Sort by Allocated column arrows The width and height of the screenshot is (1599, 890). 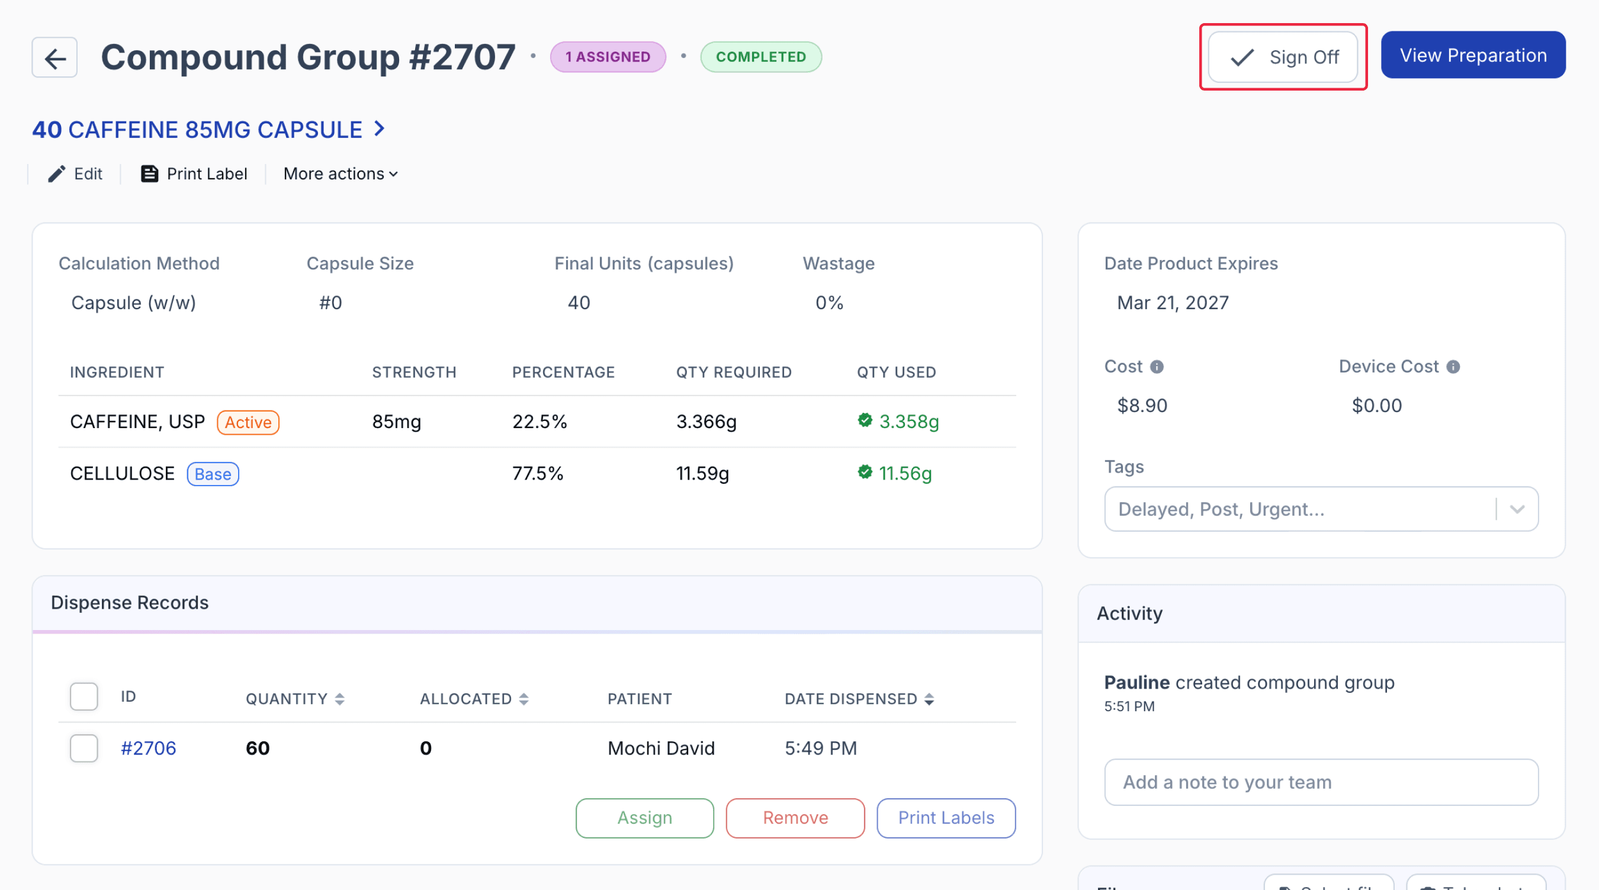click(524, 699)
